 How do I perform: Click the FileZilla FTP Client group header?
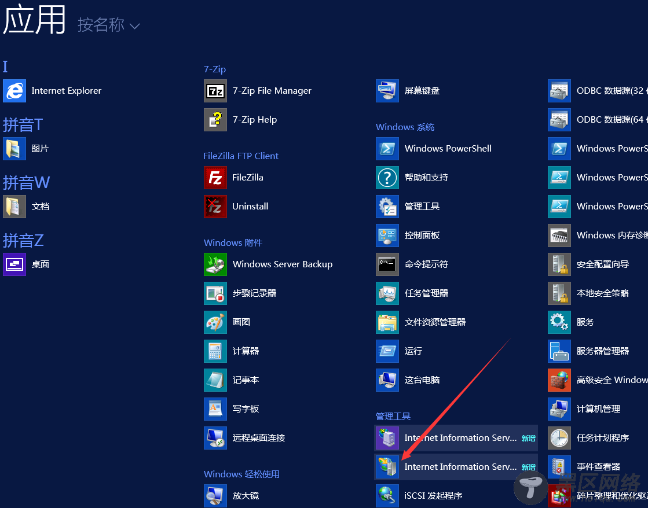coord(241,156)
